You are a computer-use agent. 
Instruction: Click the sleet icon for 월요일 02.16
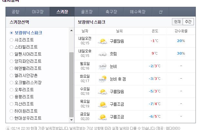click(x=103, y=67)
